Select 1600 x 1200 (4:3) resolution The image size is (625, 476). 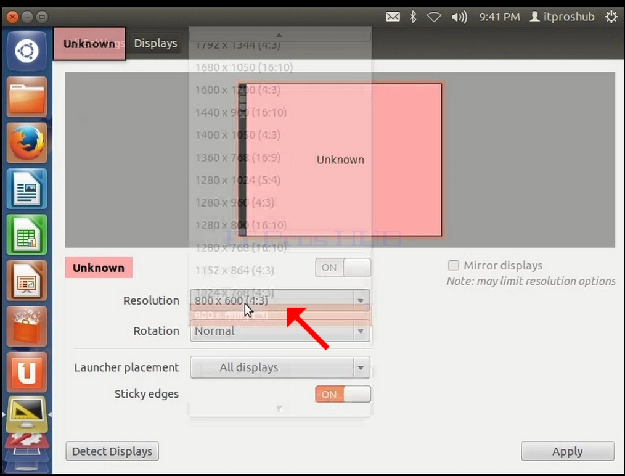[280, 89]
